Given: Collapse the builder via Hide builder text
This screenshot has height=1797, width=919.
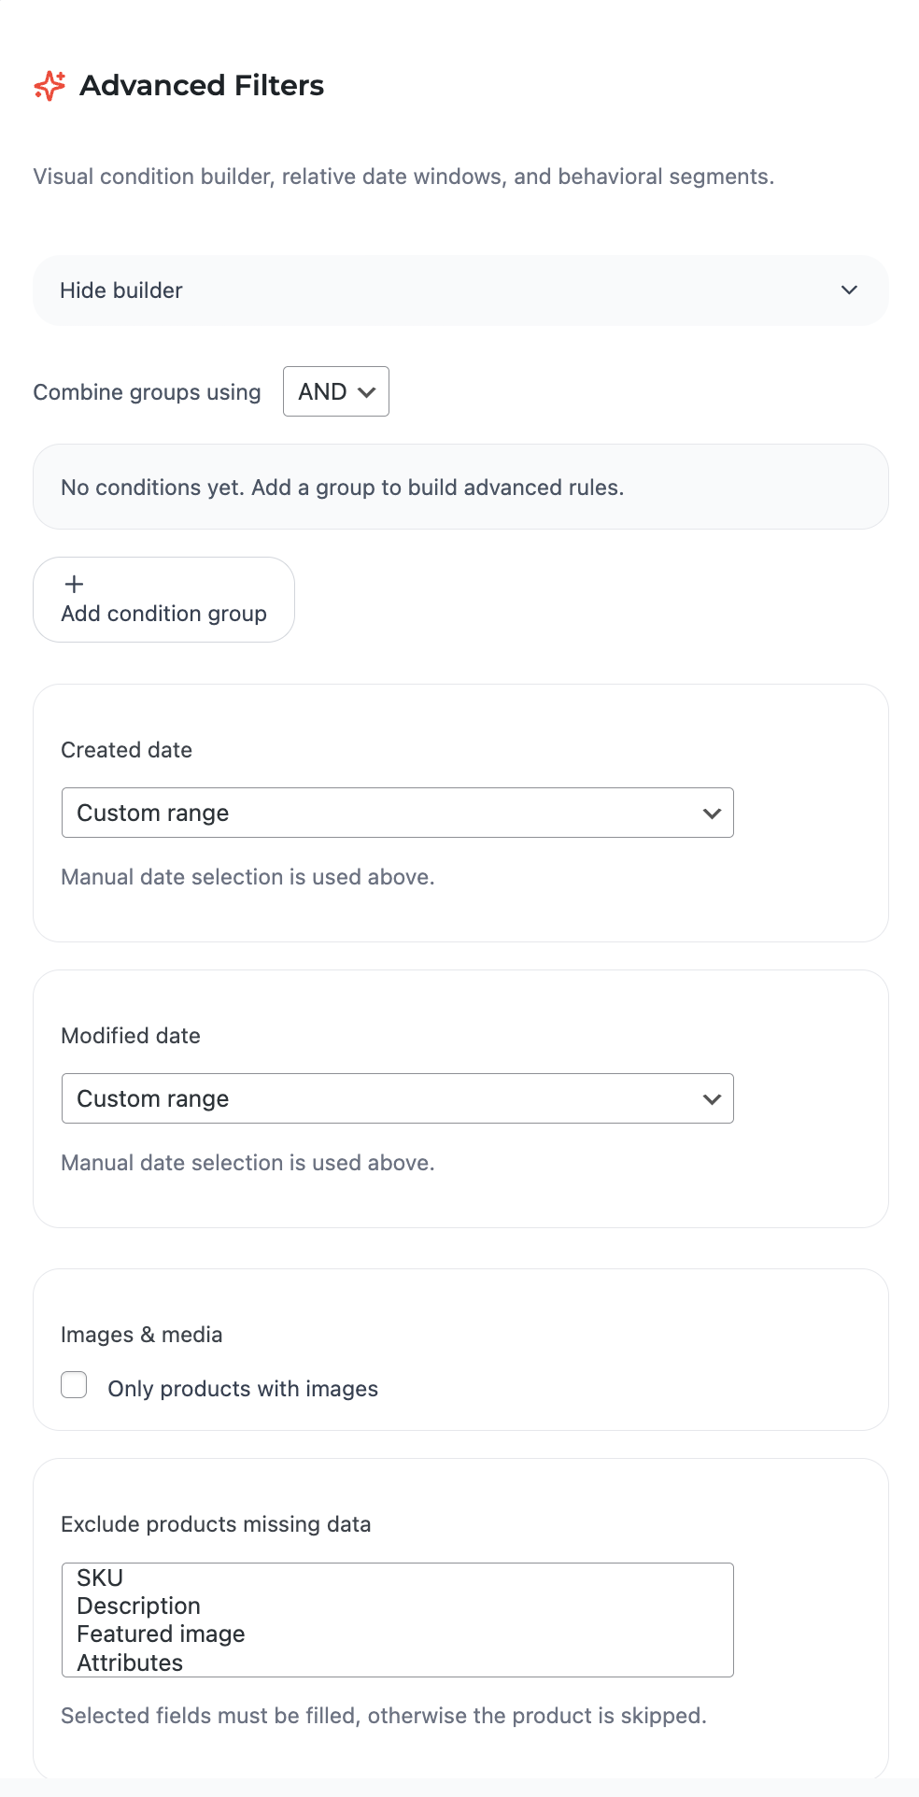Looking at the screenshot, I should tap(121, 290).
